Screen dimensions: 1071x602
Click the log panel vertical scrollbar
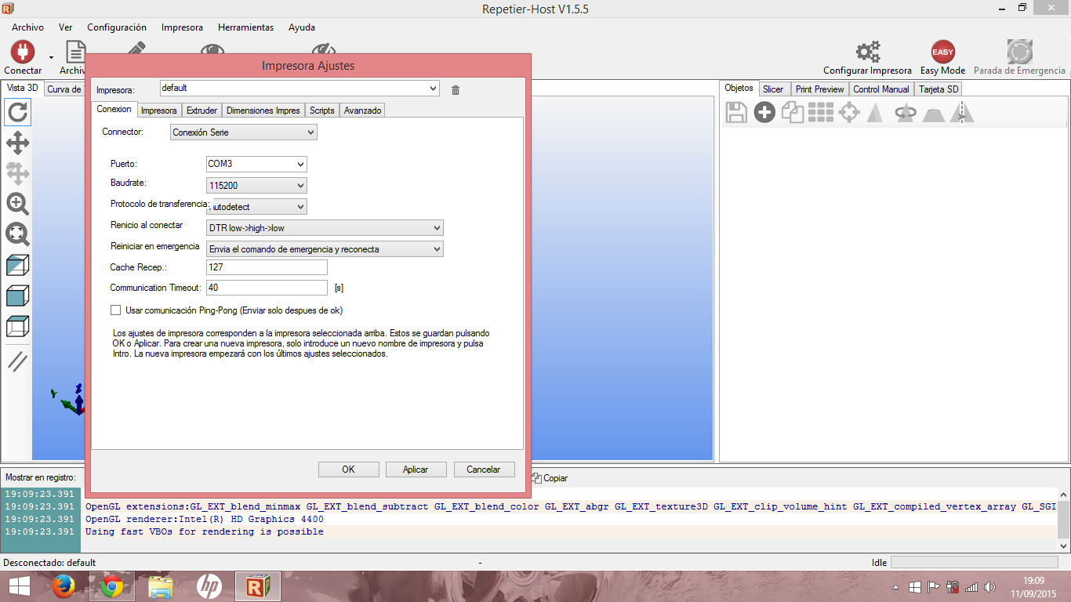tap(1064, 520)
